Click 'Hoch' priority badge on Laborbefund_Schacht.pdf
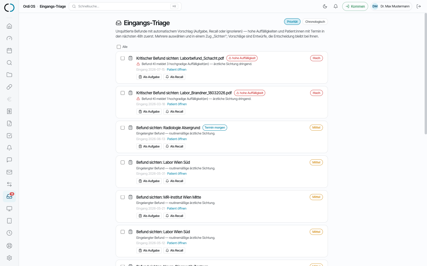The width and height of the screenshot is (427, 266). [x=316, y=58]
